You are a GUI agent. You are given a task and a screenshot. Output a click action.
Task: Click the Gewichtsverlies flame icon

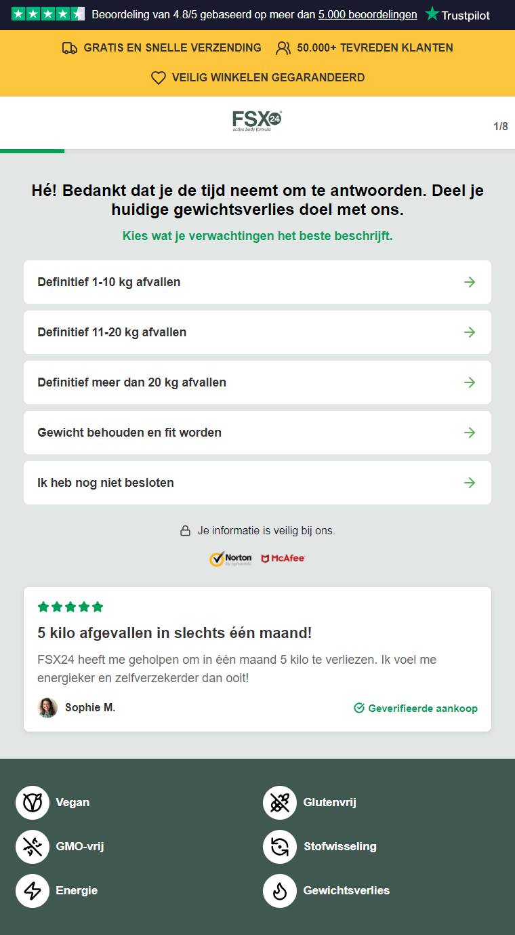click(280, 891)
